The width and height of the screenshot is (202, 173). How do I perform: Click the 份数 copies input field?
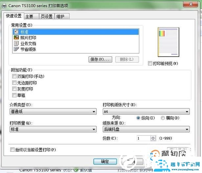click(144, 138)
